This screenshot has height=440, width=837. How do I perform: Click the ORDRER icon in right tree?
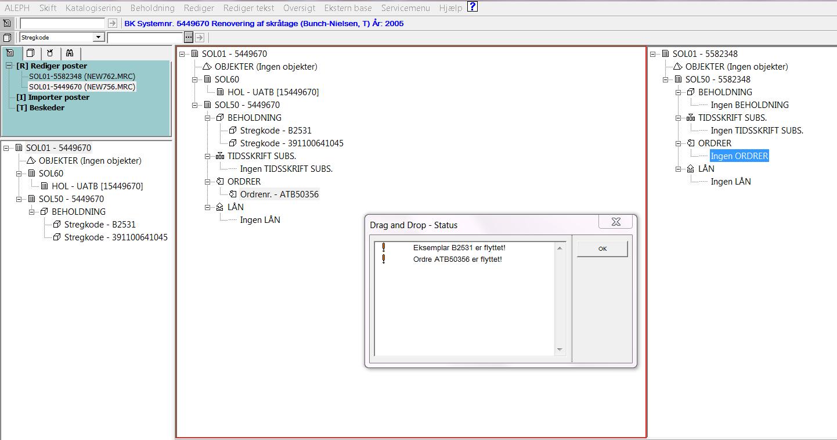point(691,143)
